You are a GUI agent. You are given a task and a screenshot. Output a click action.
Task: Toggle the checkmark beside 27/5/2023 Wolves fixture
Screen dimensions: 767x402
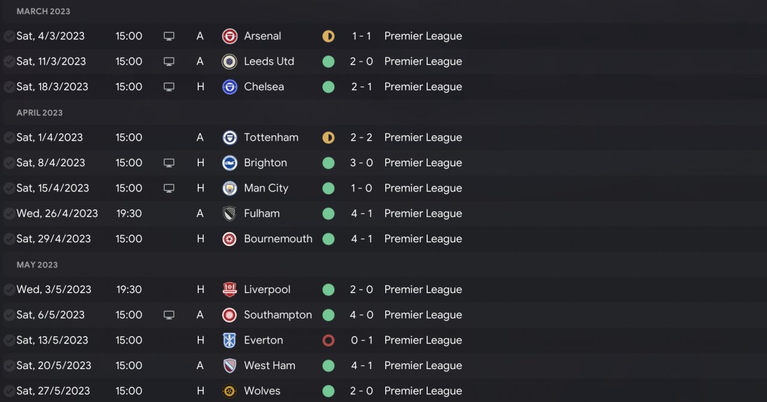(9, 391)
